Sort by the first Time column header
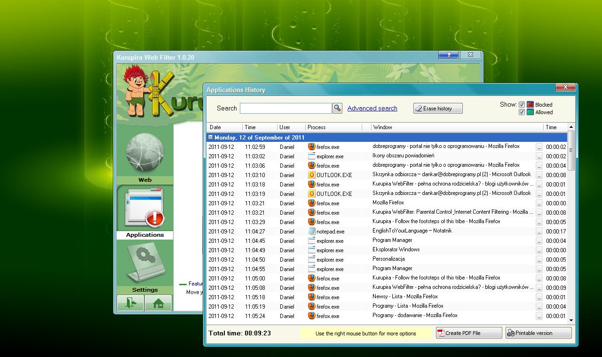 point(260,127)
